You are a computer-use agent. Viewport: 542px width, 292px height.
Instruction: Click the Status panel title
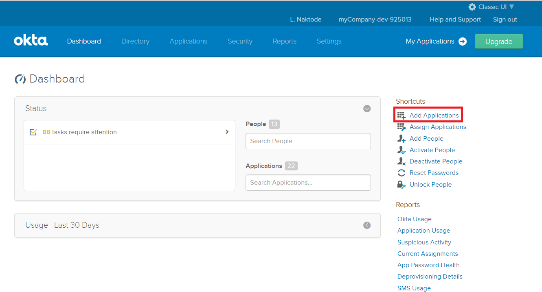tap(36, 109)
